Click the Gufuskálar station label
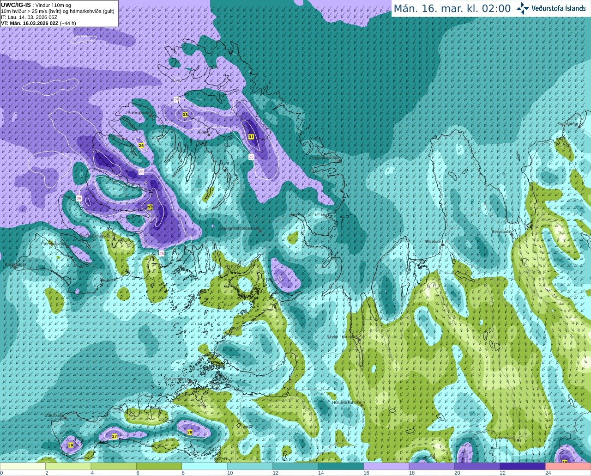Viewport: 591px width, 476px height. (54, 415)
